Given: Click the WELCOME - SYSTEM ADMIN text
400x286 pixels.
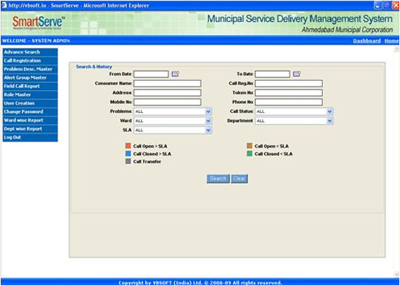Looking at the screenshot, I should click(36, 41).
